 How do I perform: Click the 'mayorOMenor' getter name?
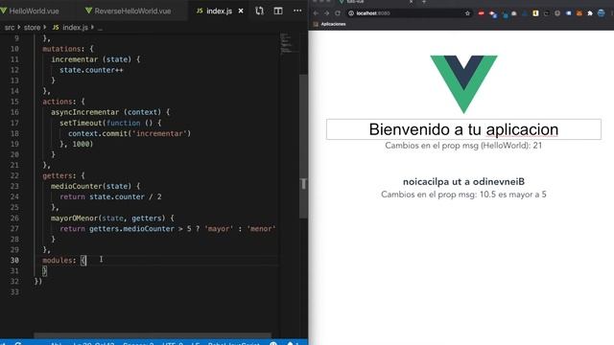pos(74,218)
